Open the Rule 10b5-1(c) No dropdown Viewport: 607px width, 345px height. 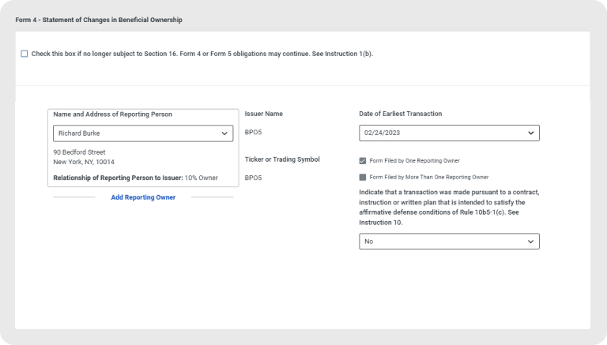(x=449, y=242)
